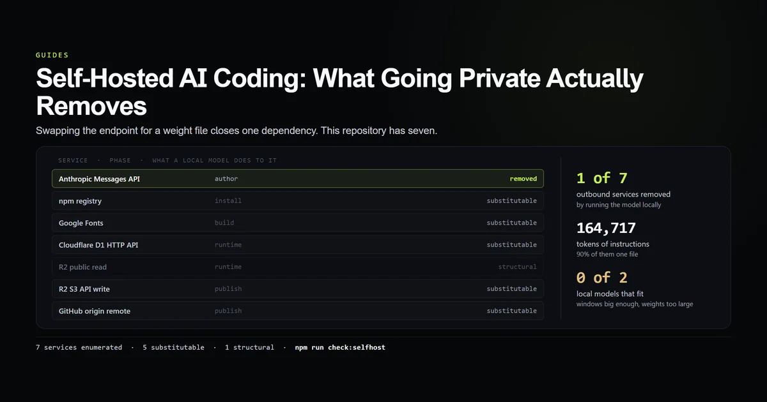Click the 'author' phase label

[226, 179]
